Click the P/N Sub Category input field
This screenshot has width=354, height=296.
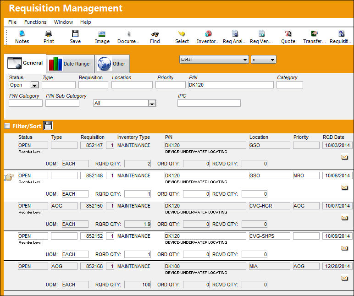click(x=62, y=103)
